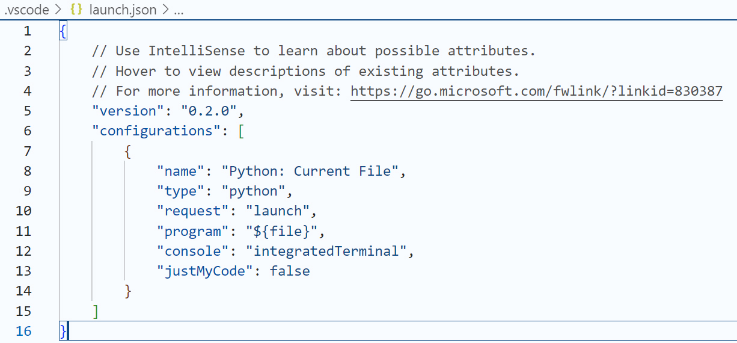Click the "justMyCode" key
The width and height of the screenshot is (737, 343).
(201, 271)
